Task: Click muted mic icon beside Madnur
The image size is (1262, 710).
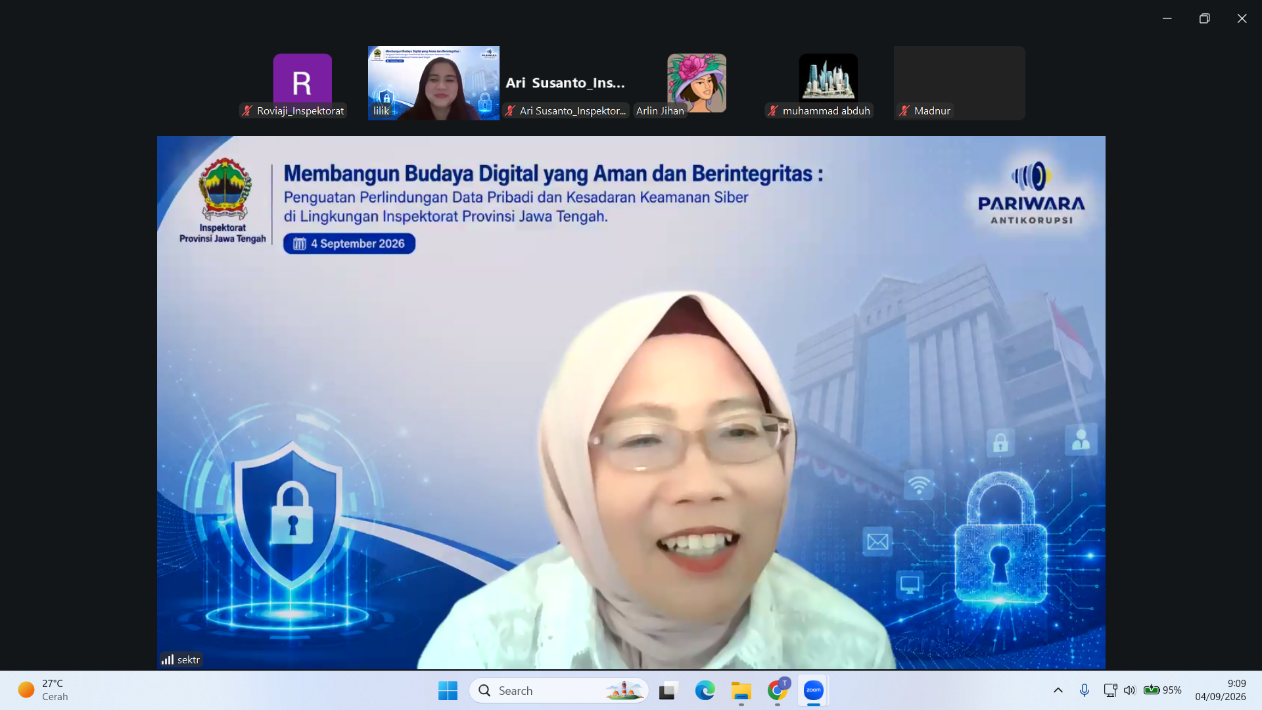Action: pyautogui.click(x=904, y=110)
